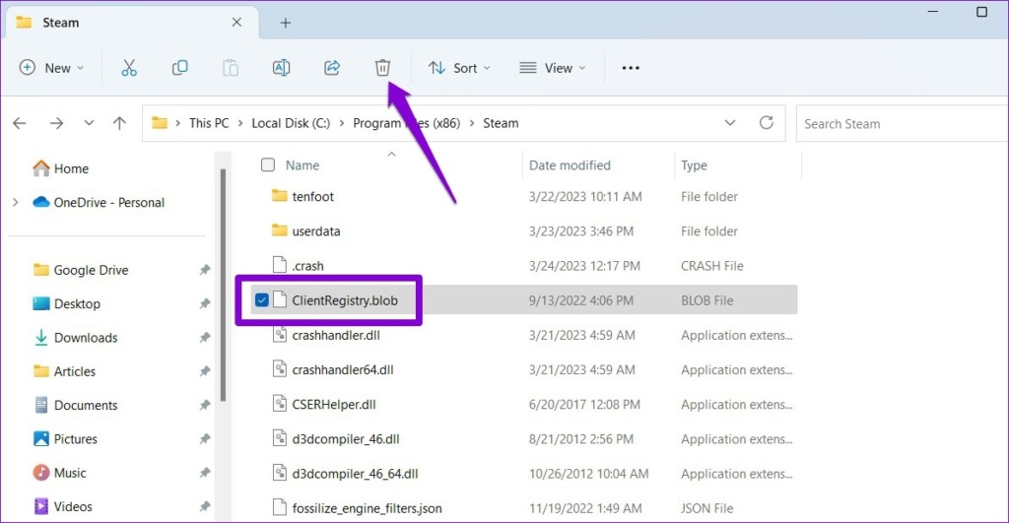Click the OneDrive cloud icon
Image resolution: width=1009 pixels, height=523 pixels.
pyautogui.click(x=41, y=202)
